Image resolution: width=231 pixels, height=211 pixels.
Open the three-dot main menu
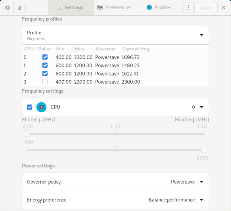coord(188,7)
